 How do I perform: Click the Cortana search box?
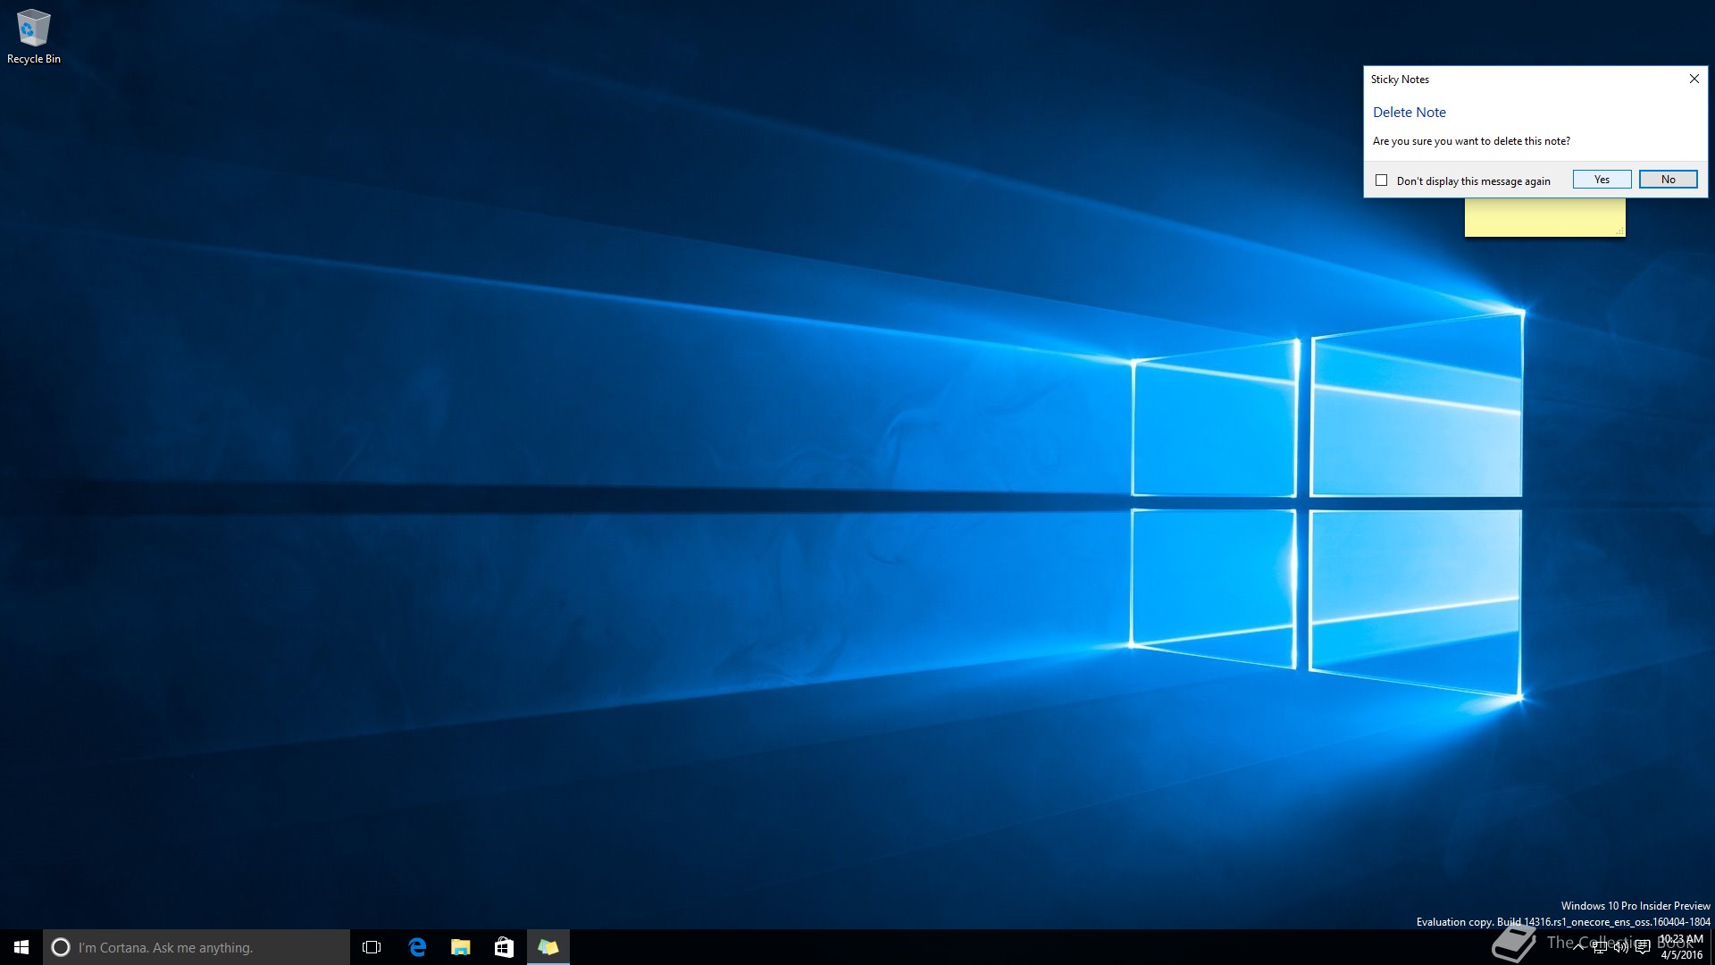pos(197,947)
